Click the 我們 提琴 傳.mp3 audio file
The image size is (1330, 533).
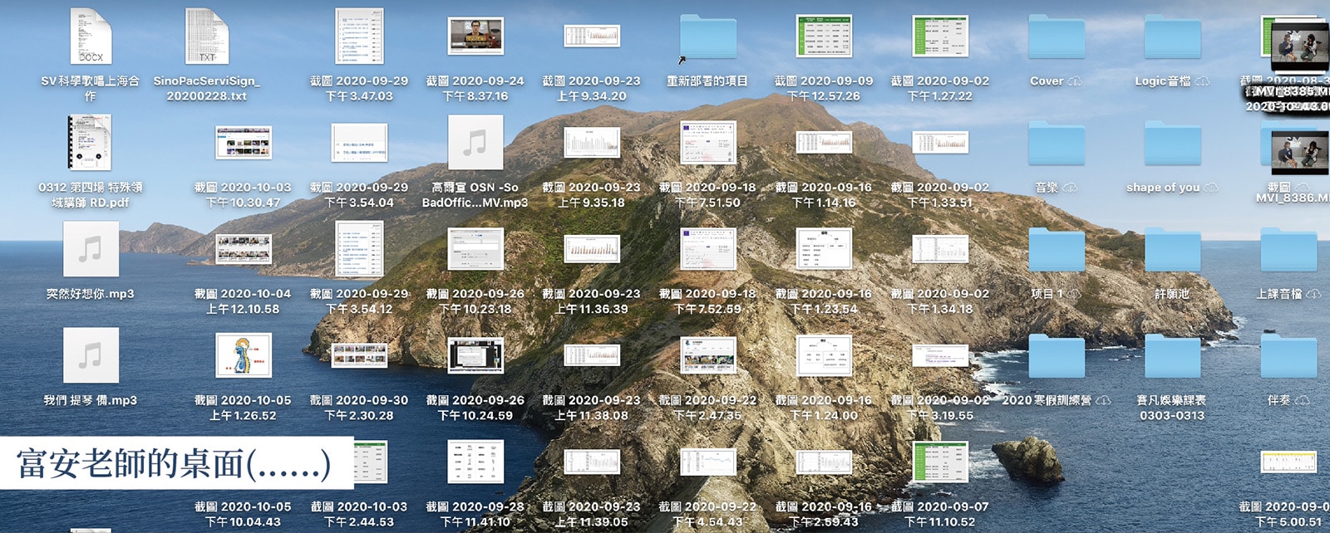click(x=91, y=355)
